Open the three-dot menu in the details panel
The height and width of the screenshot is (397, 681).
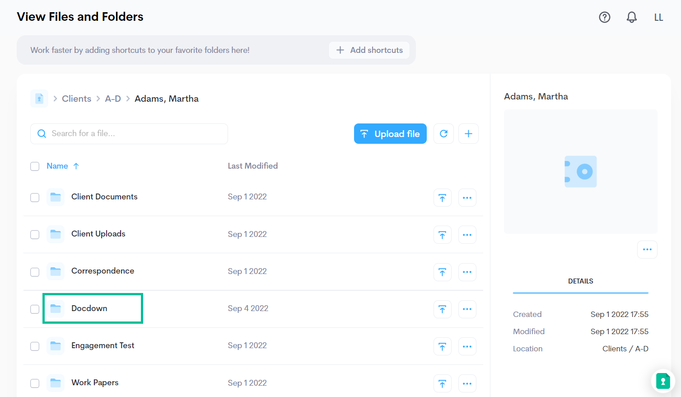(647, 249)
